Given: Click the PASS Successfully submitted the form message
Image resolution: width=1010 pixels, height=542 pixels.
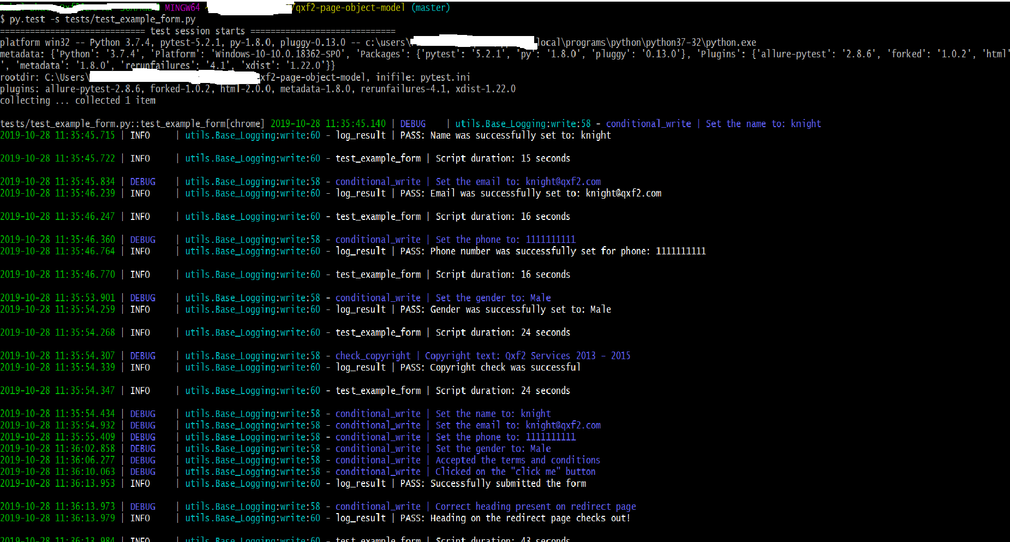Looking at the screenshot, I should pos(491,483).
